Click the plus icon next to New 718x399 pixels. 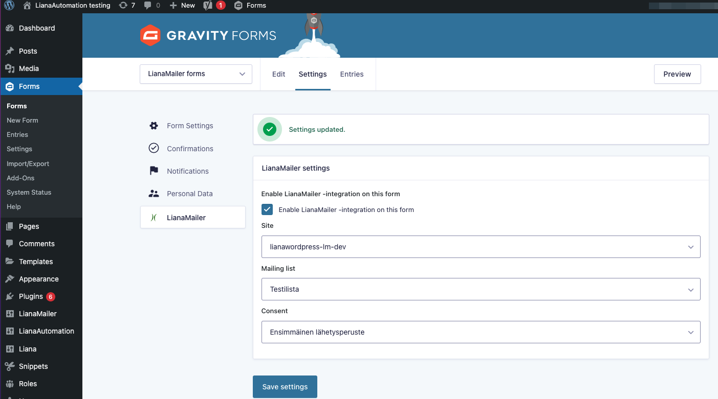(173, 6)
